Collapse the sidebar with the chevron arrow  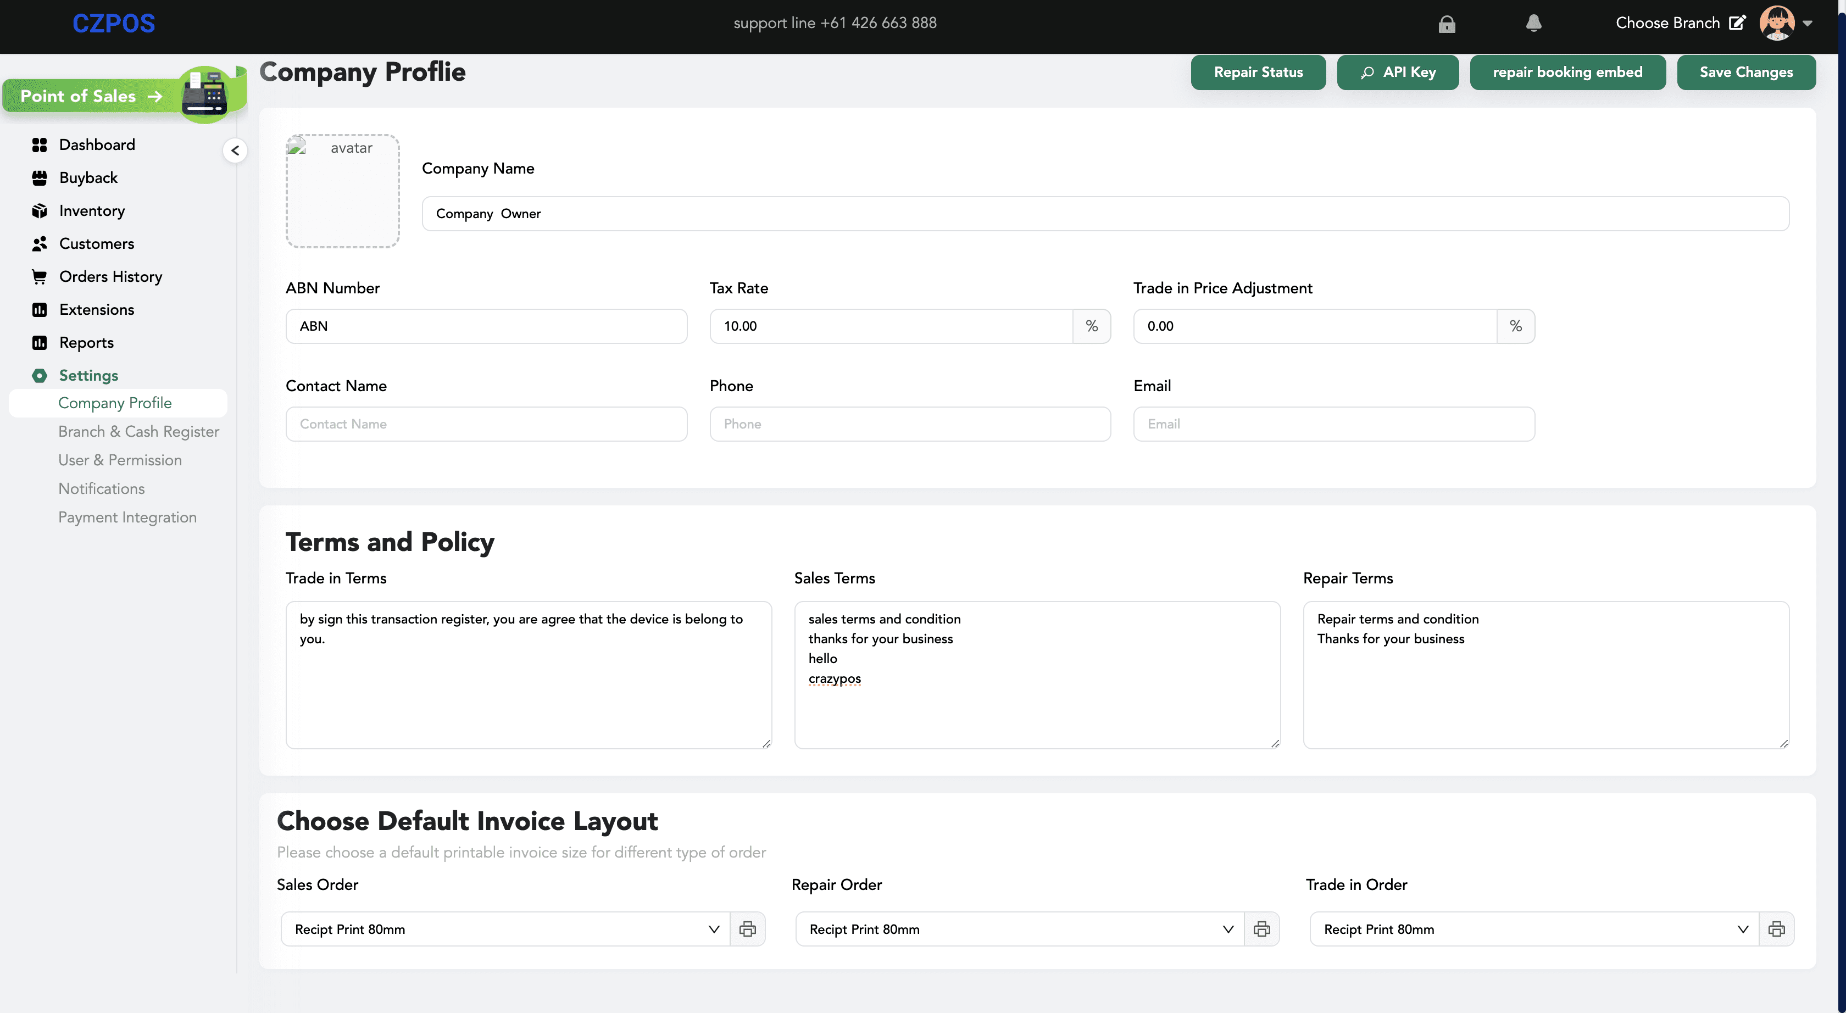(235, 151)
